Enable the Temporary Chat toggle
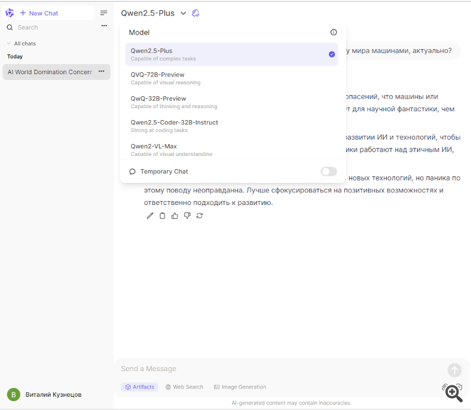This screenshot has height=410, width=471. (328, 172)
